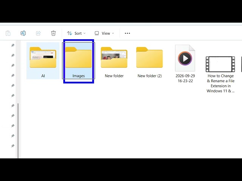
Task: Open the Sort dropdown
Action: point(76,33)
